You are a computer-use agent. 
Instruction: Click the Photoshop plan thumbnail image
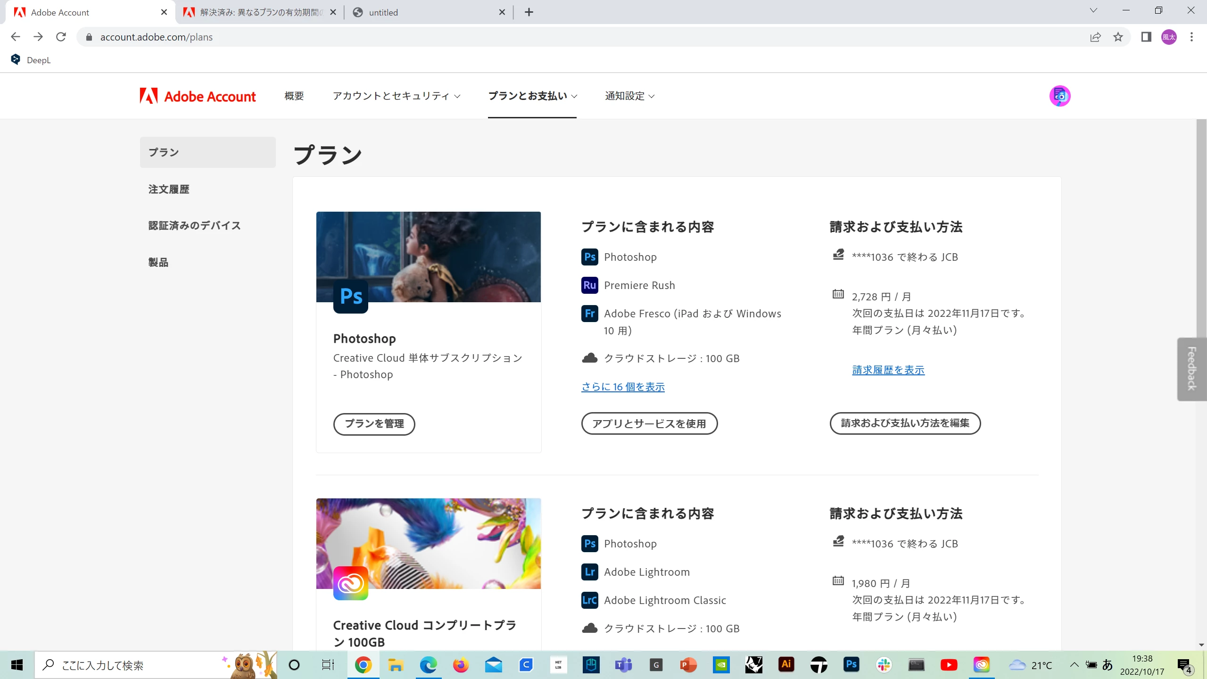point(428,257)
